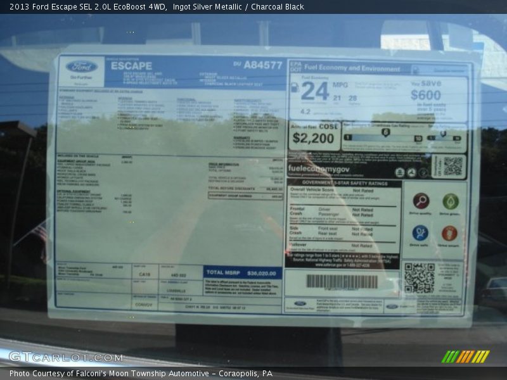Viewport: 507px width, 380px height.
Task: Click the Rollover label
Action: coord(298,245)
